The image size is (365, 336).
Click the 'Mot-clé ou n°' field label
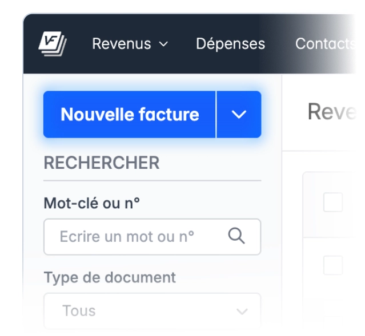(92, 202)
